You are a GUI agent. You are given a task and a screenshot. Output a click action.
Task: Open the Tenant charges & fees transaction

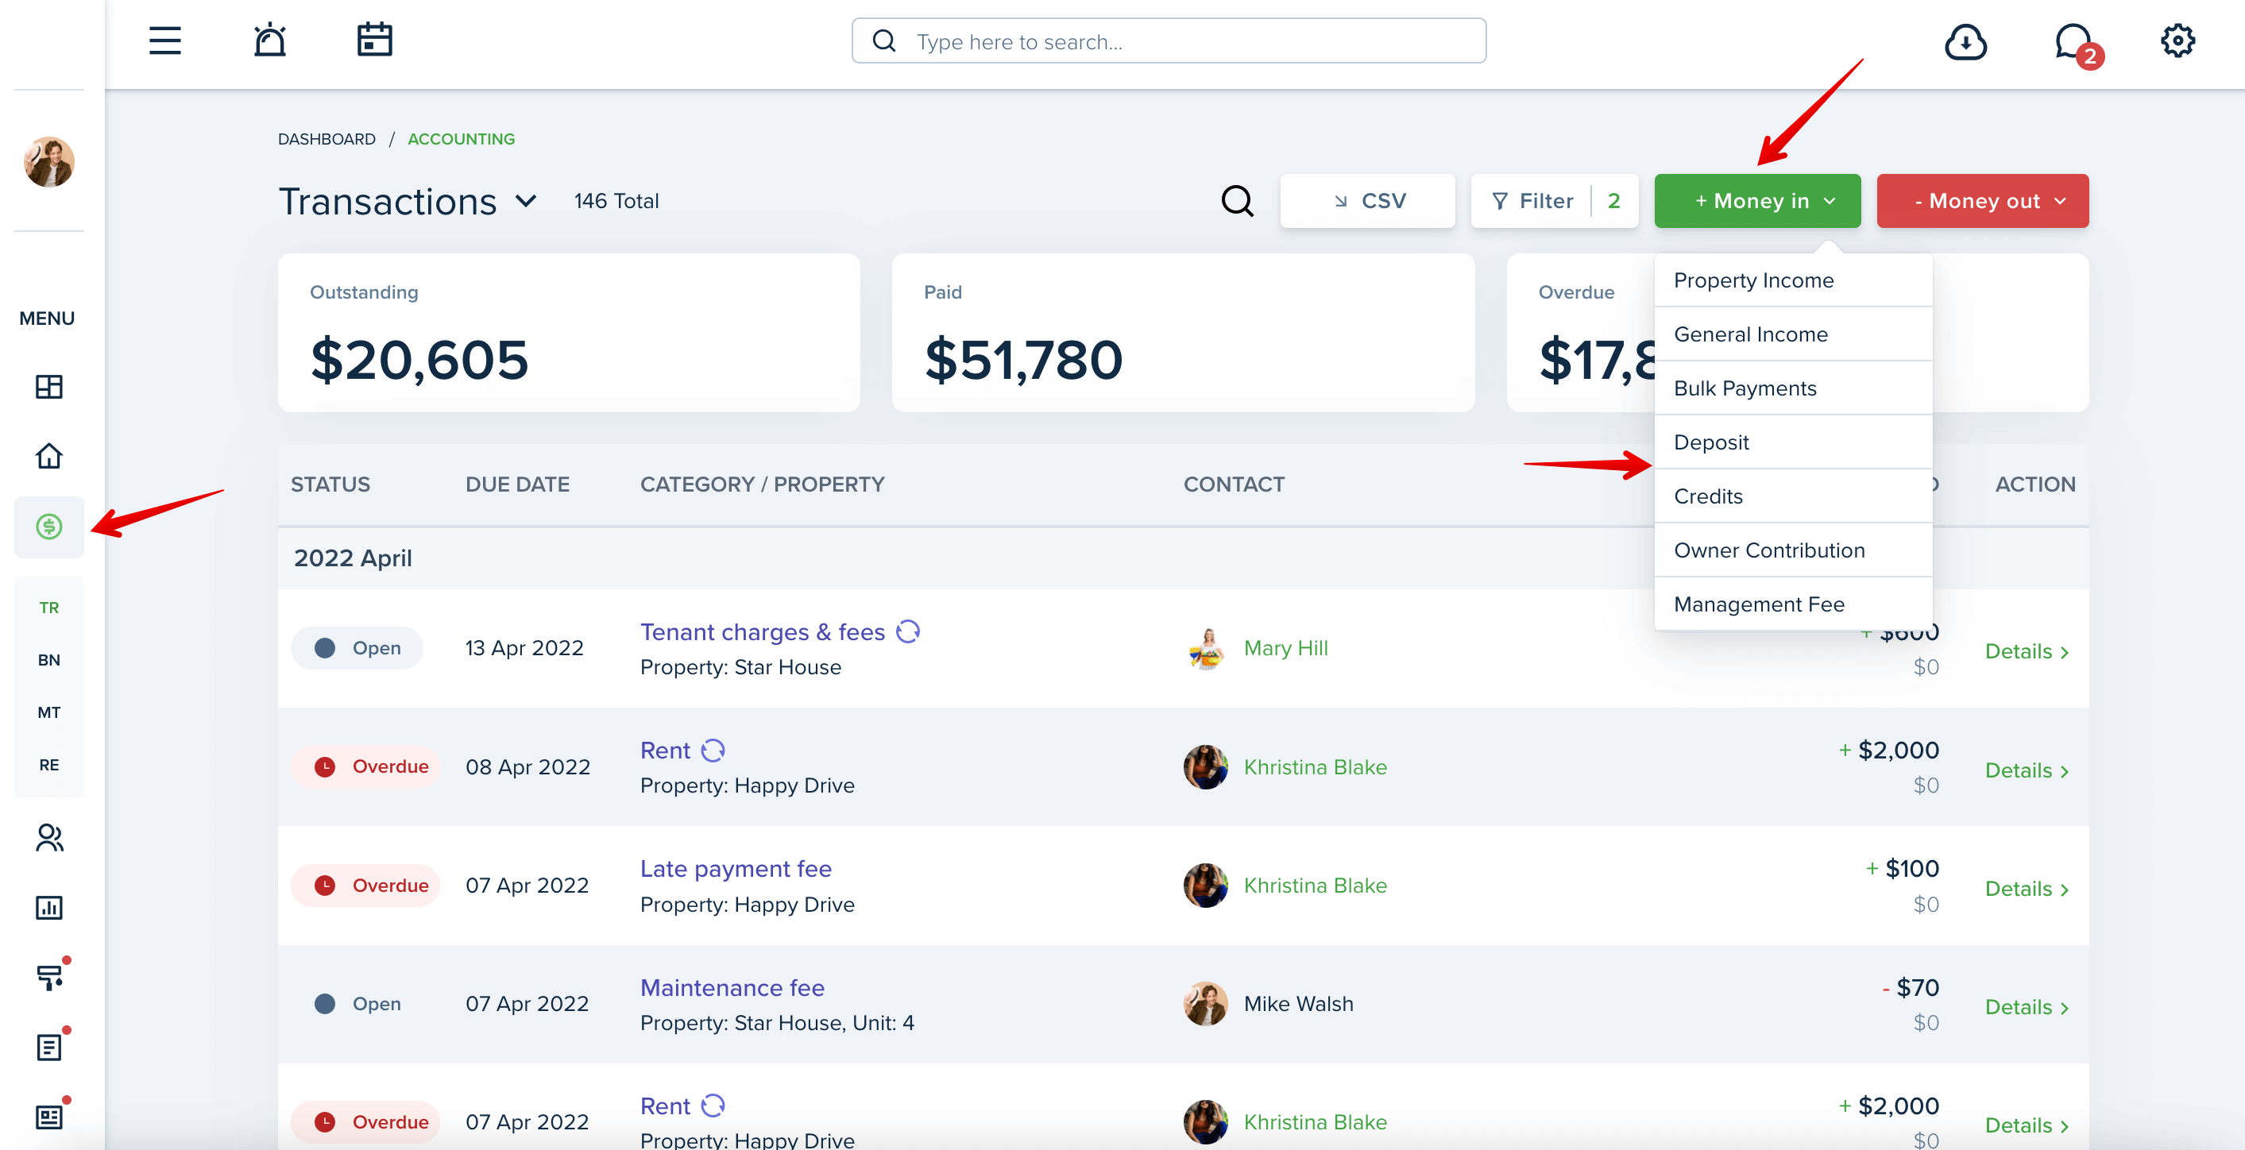click(x=763, y=631)
